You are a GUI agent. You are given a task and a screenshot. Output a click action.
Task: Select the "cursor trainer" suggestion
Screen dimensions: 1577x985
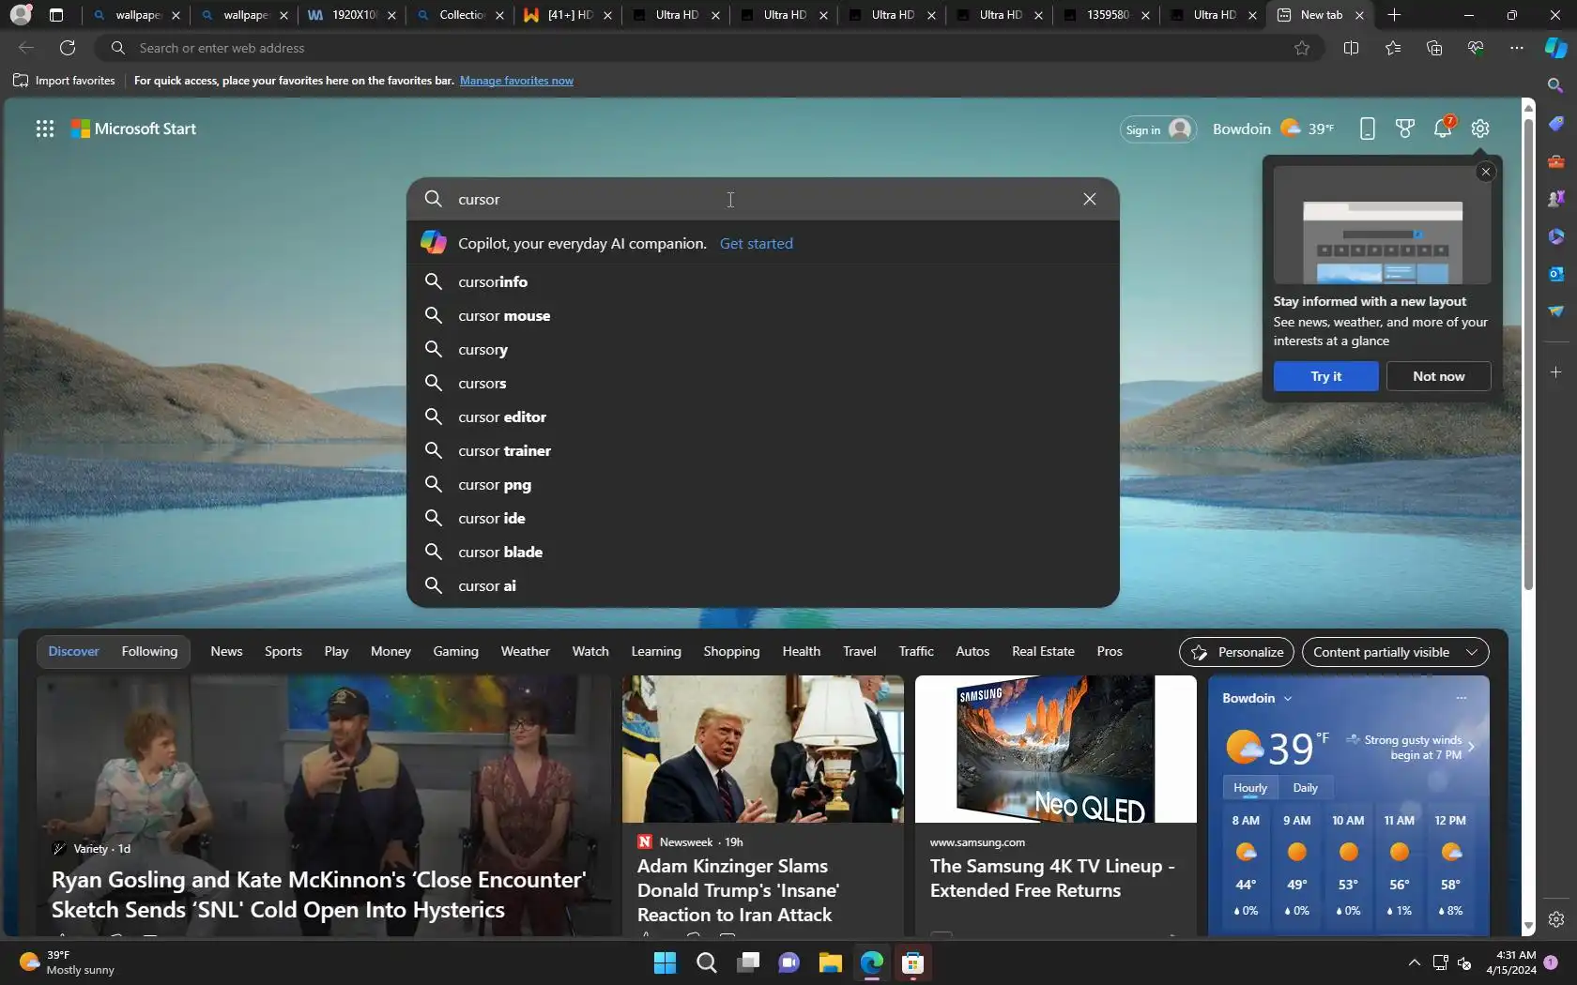pos(762,450)
